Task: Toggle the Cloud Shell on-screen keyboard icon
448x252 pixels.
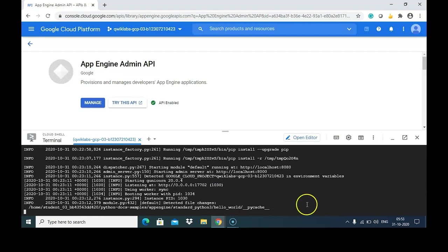Action: [x=336, y=138]
